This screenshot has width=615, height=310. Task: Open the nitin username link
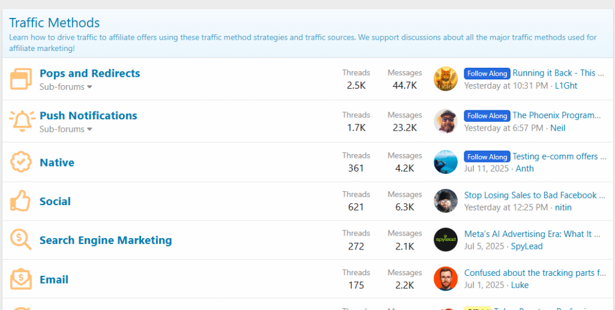pos(563,207)
